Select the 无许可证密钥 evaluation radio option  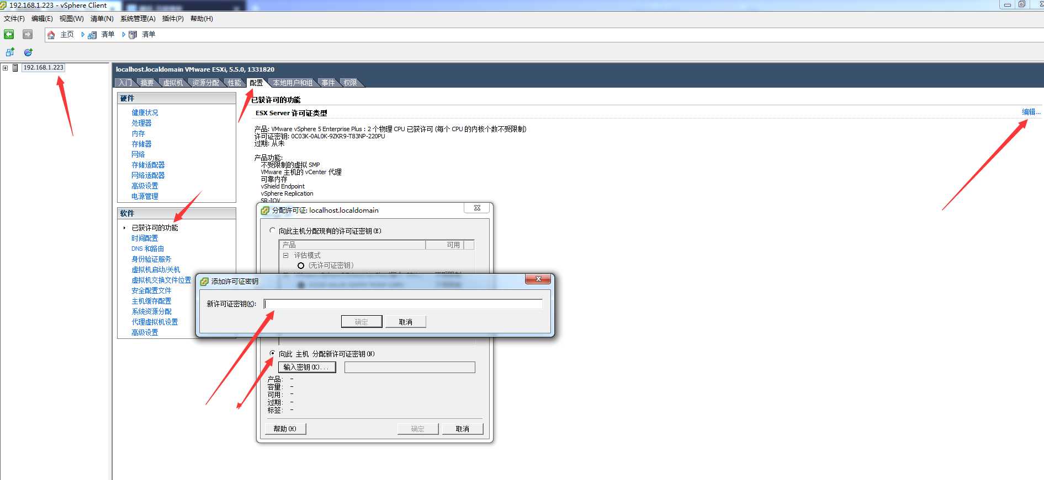(x=301, y=266)
